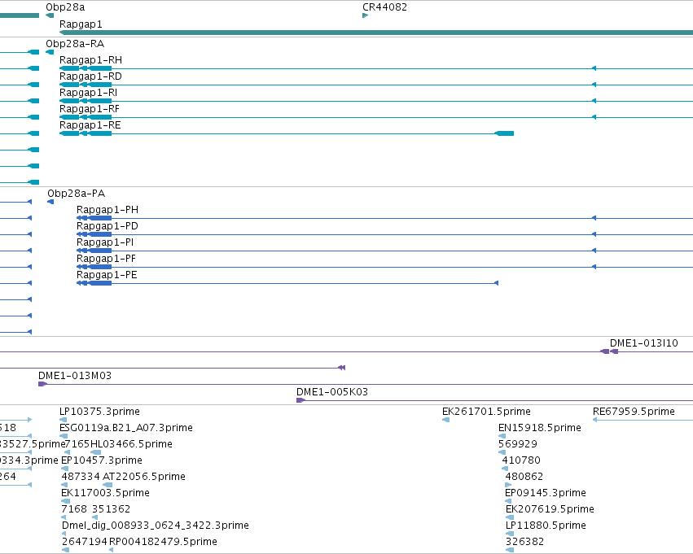Click the Obp28a gene label
This screenshot has height=554, width=693.
point(65,7)
